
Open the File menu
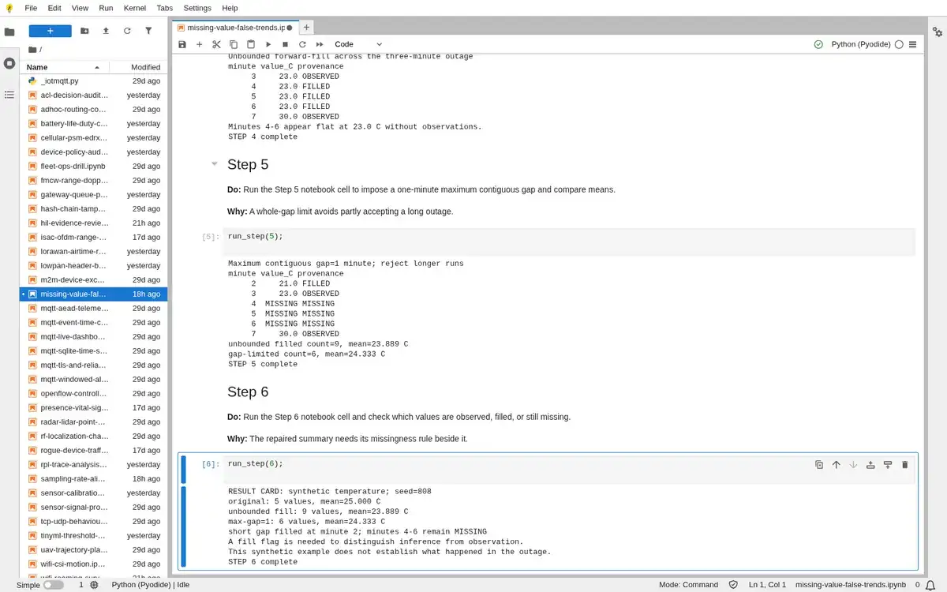[x=31, y=8]
